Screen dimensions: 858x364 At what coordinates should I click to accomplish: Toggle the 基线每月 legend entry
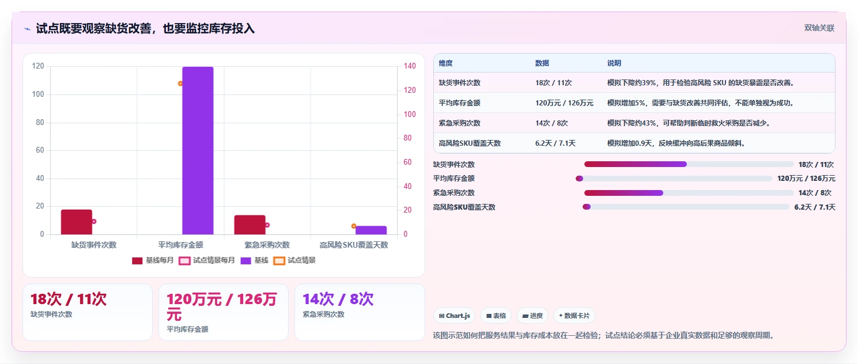[153, 260]
